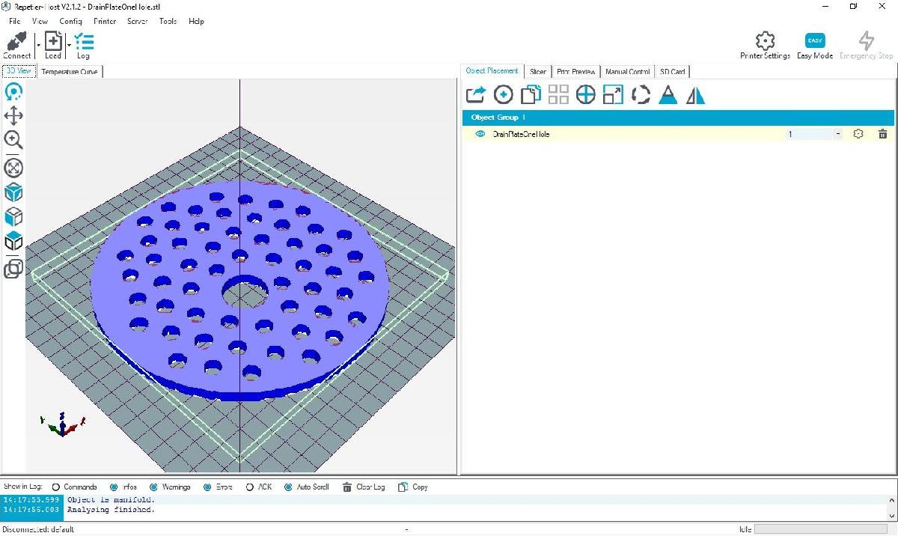
Task: Click the Center object icon
Action: (585, 95)
